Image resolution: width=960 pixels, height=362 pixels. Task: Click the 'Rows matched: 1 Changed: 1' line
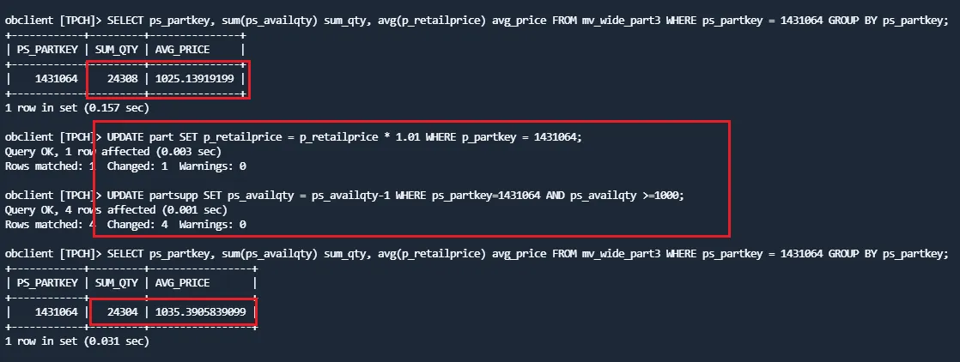click(x=125, y=166)
